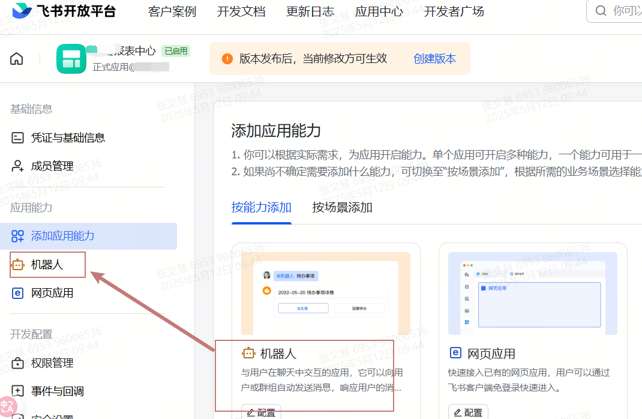Click the 权限管理 lock icon
The width and height of the screenshot is (642, 419).
(x=17, y=363)
